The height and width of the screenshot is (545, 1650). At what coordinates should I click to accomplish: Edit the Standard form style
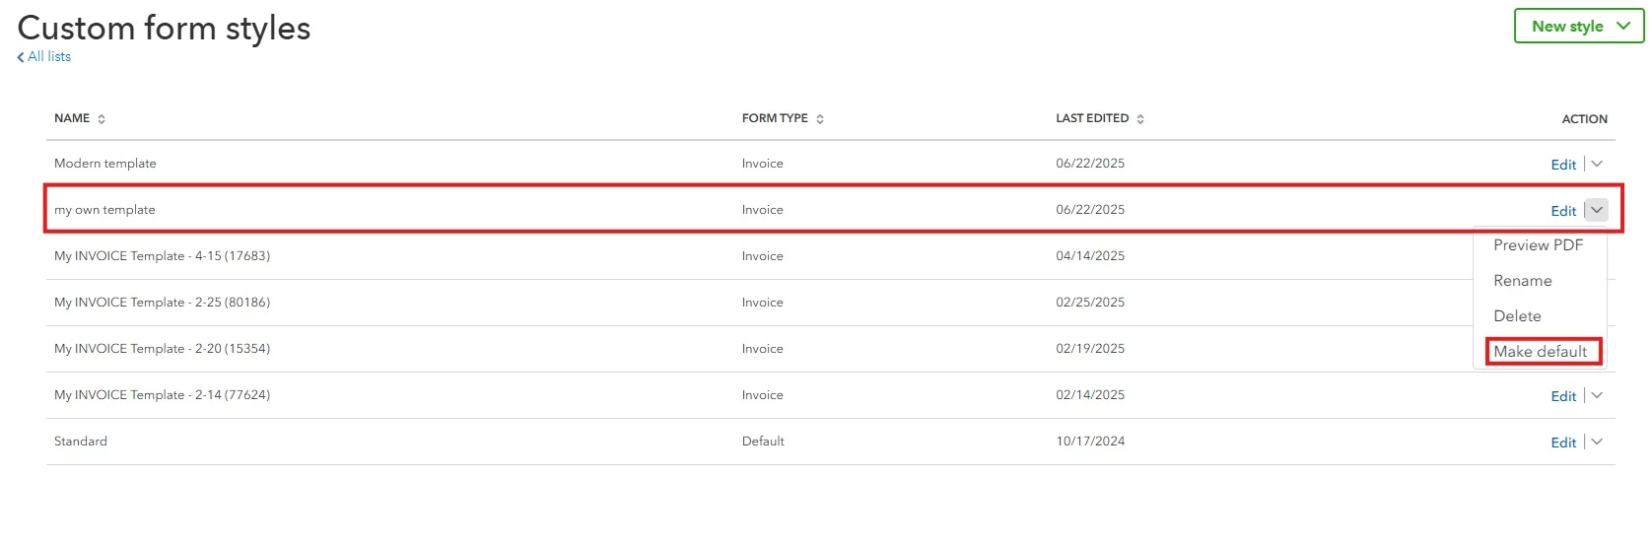tap(1563, 443)
